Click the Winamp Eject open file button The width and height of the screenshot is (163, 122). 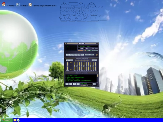tap(83, 55)
